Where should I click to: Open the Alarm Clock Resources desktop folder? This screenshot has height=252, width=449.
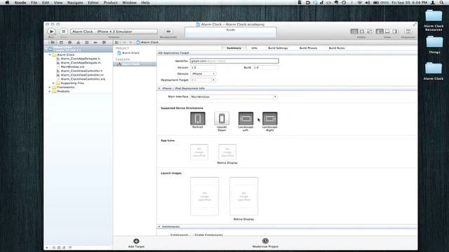pos(434,17)
